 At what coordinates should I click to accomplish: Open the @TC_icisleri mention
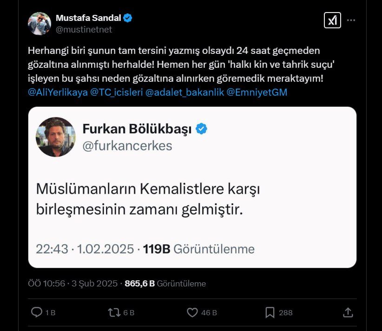point(116,92)
